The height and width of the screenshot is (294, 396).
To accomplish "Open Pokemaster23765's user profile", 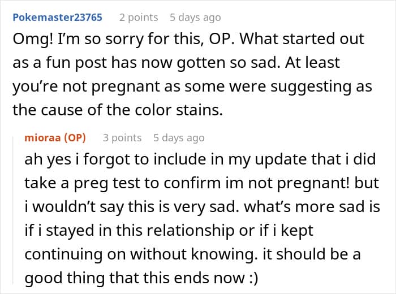I will pos(57,17).
